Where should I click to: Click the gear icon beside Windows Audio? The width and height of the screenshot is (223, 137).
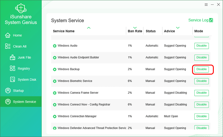coord(55,46)
